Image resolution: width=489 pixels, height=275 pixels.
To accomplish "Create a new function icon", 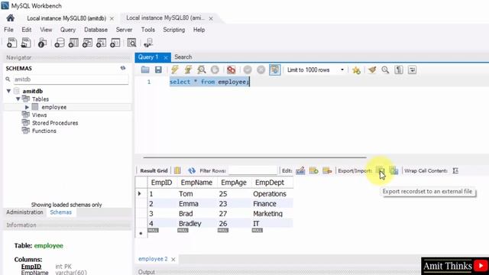I will coord(115,43).
